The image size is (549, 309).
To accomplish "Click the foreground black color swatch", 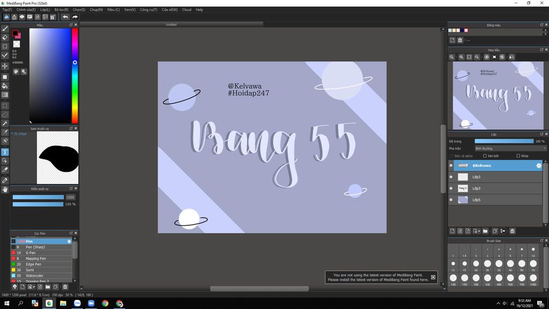I will click(x=14, y=33).
